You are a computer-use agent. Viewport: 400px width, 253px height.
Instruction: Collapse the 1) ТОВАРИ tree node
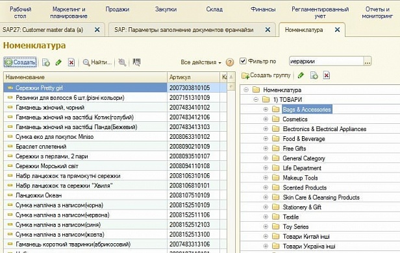point(256,100)
